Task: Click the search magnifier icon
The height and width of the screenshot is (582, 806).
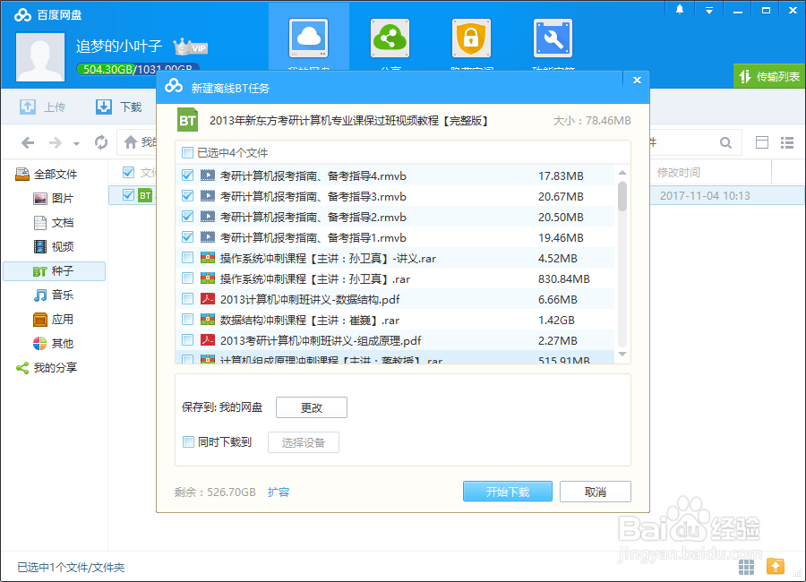Action: (x=725, y=143)
